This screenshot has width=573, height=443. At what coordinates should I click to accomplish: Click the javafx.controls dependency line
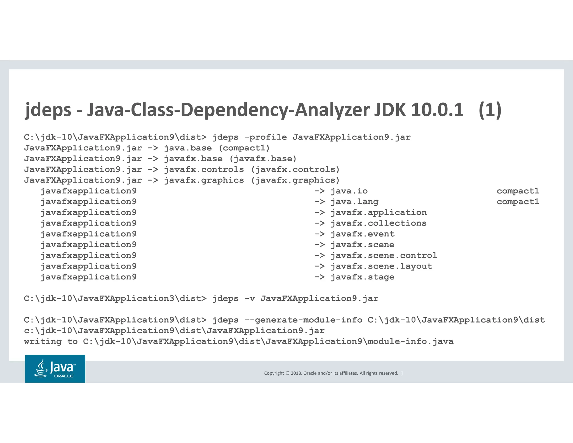pyautogui.click(x=182, y=169)
